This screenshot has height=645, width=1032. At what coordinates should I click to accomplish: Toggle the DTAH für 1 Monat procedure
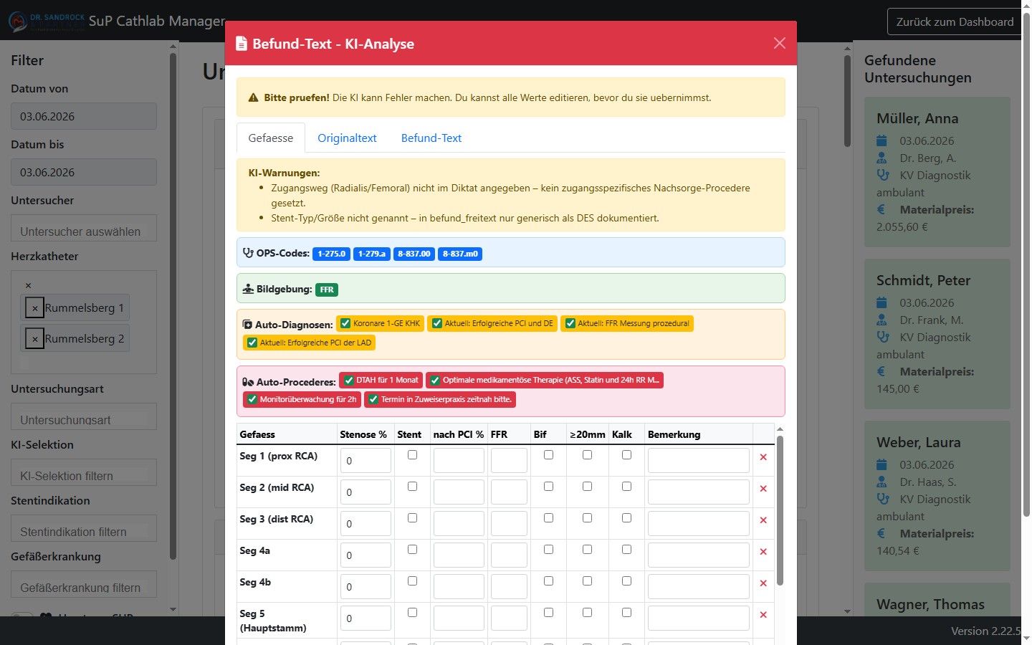coord(349,380)
